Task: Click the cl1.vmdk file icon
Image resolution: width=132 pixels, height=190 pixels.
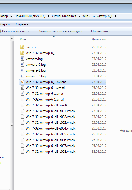Action: [x=22, y=105]
